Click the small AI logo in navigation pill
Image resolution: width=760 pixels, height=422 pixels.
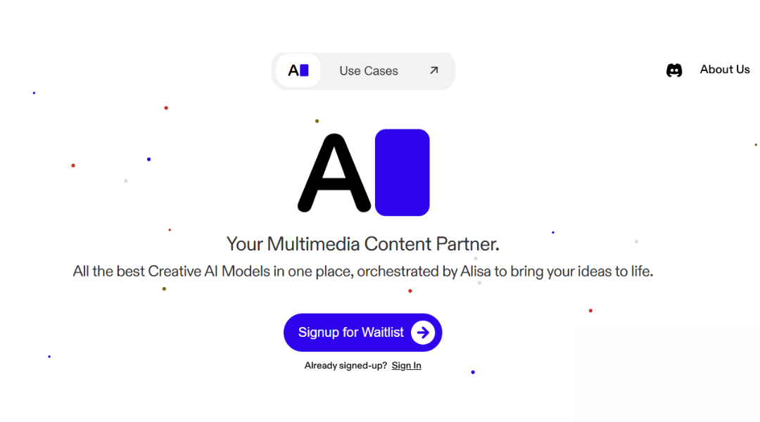[x=298, y=70]
